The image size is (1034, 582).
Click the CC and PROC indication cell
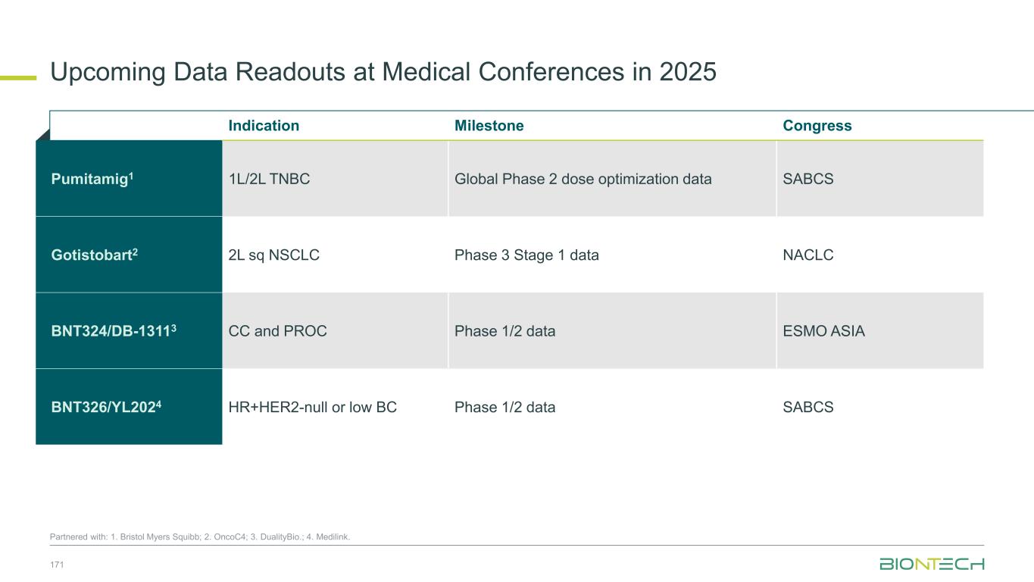coord(277,331)
